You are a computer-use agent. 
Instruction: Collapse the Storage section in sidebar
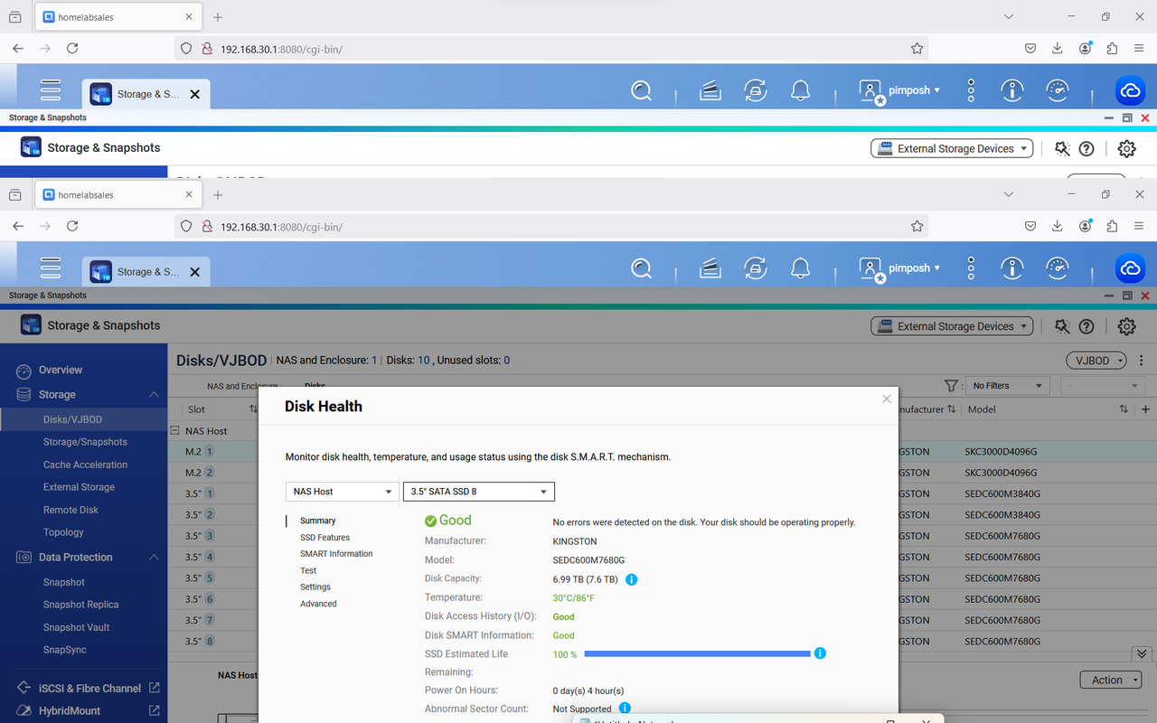[x=154, y=395]
